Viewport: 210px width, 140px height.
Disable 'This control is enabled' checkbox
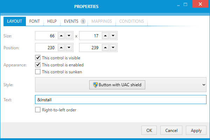(x=38, y=65)
